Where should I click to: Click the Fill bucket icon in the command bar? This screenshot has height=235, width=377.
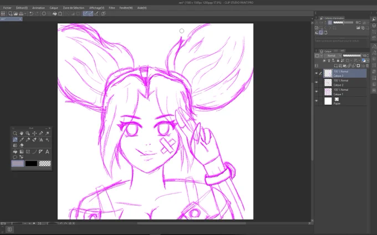[55, 13]
